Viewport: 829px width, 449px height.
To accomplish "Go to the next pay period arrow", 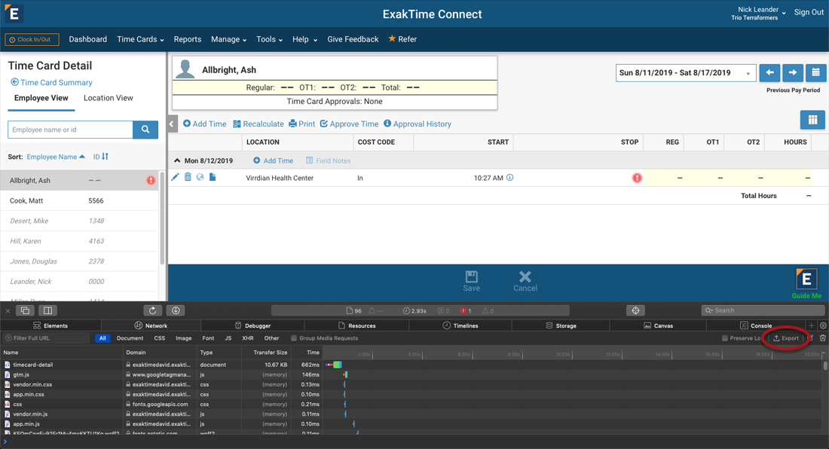I will 793,73.
